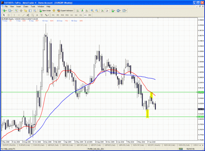Select the W1 timeframe button
205x151 pixels.
(85, 15)
